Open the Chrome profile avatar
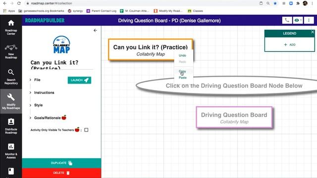The image size is (317, 178). point(305,3)
